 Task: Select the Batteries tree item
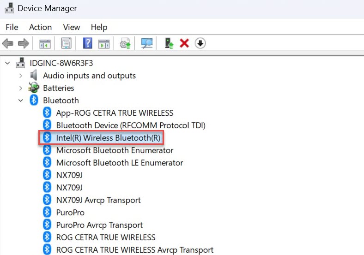pyautogui.click(x=59, y=88)
